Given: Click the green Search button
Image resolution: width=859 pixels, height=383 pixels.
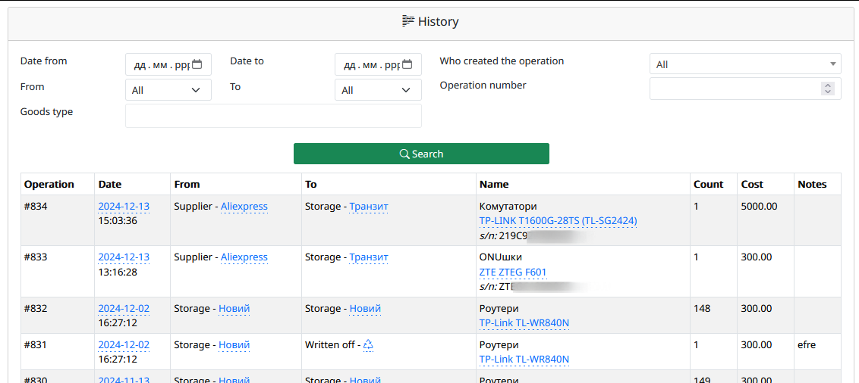Looking at the screenshot, I should tap(421, 154).
